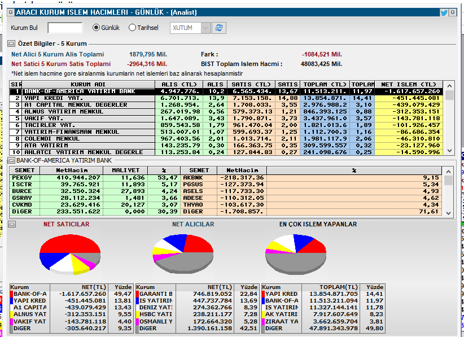Click BIST Toplam Islem Hacmi value 48083,425 Mil.

(x=321, y=64)
